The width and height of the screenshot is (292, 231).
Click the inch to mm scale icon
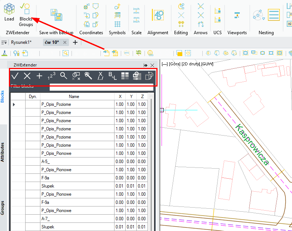136,11
